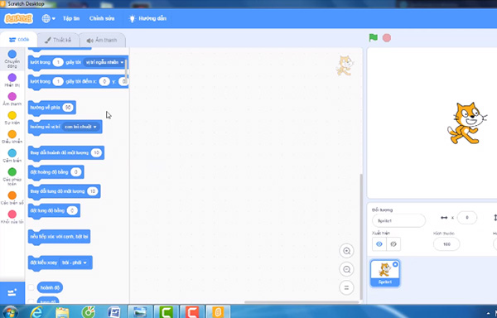Select Sự kiện yellow category
This screenshot has width=497, height=318.
pyautogui.click(x=12, y=118)
